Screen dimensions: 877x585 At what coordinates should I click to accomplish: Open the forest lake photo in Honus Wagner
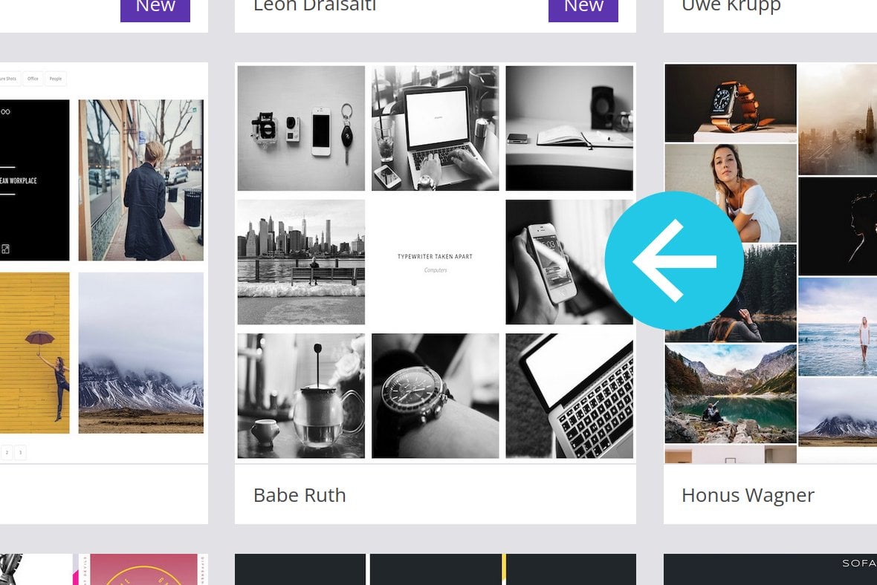click(766, 292)
